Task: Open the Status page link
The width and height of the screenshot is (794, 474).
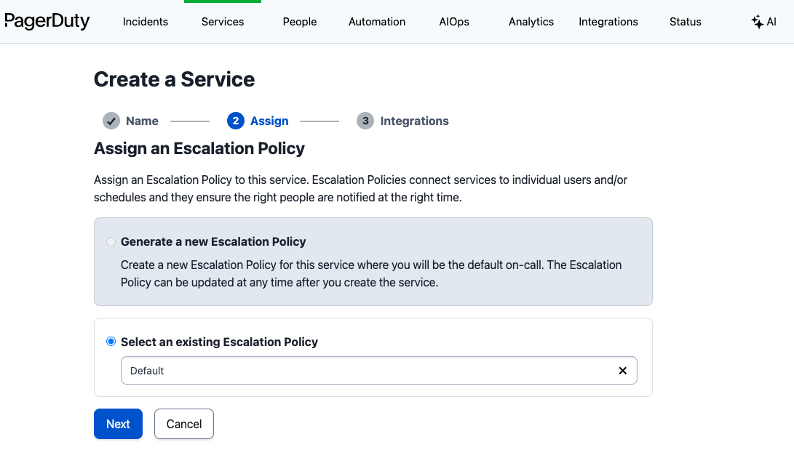Action: (686, 22)
